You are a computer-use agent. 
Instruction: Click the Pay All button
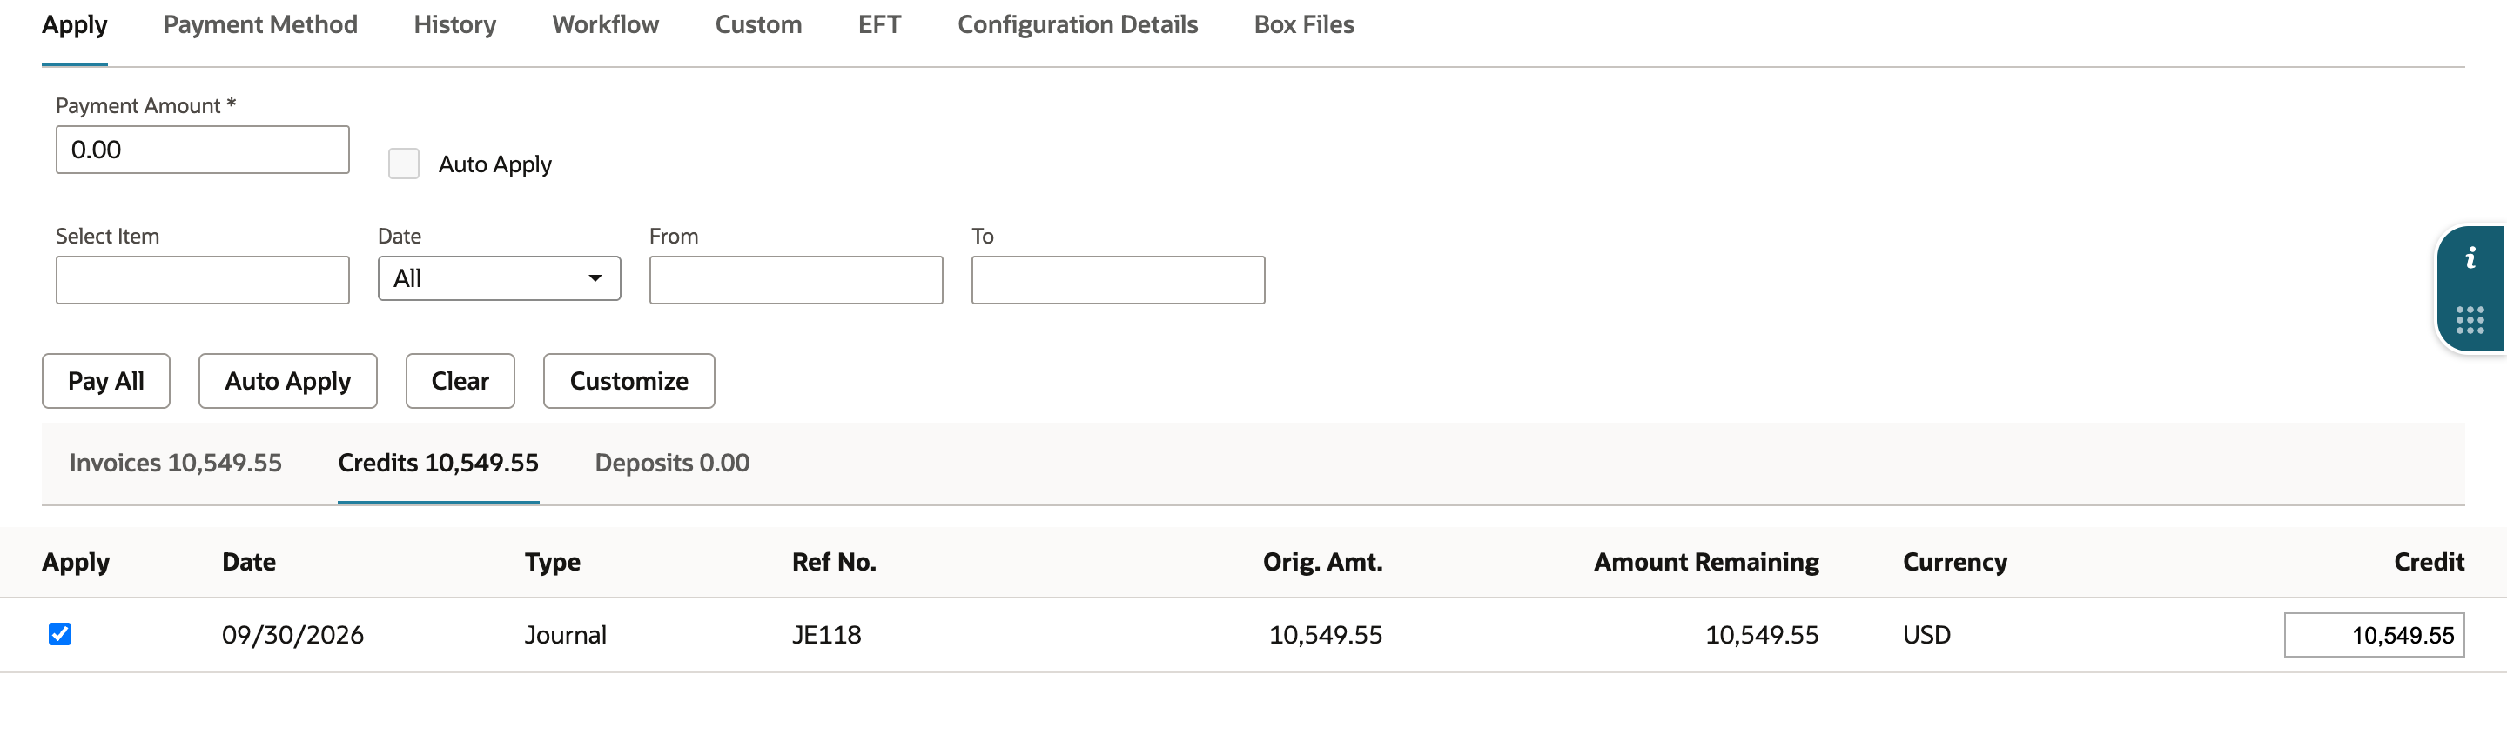click(106, 381)
